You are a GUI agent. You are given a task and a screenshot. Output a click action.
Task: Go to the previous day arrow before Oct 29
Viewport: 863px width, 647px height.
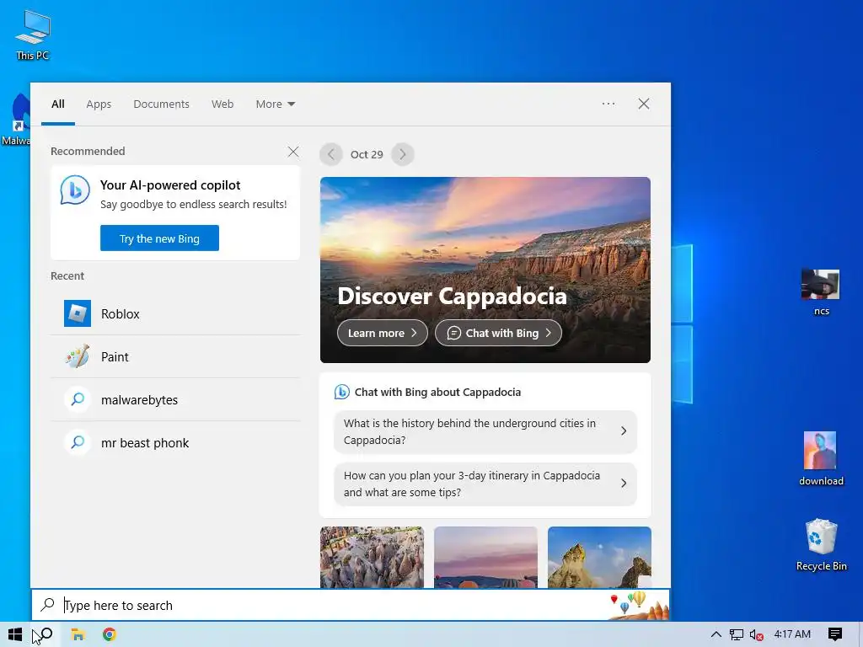[330, 155]
